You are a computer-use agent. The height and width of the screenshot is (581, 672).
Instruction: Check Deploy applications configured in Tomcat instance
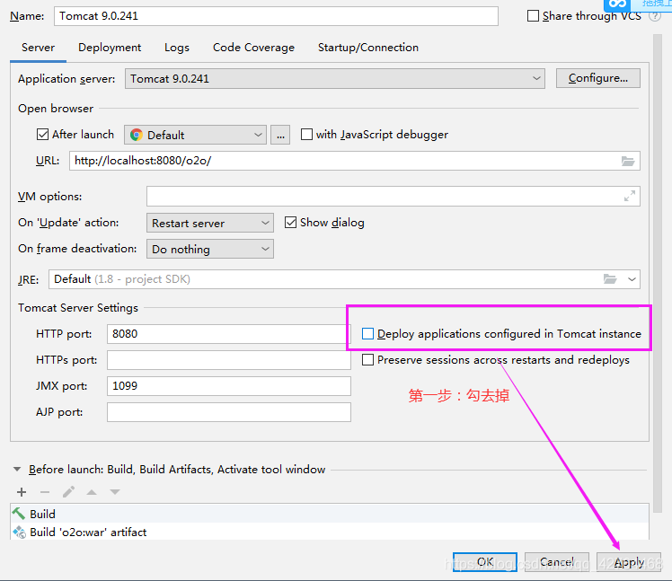[x=367, y=334]
